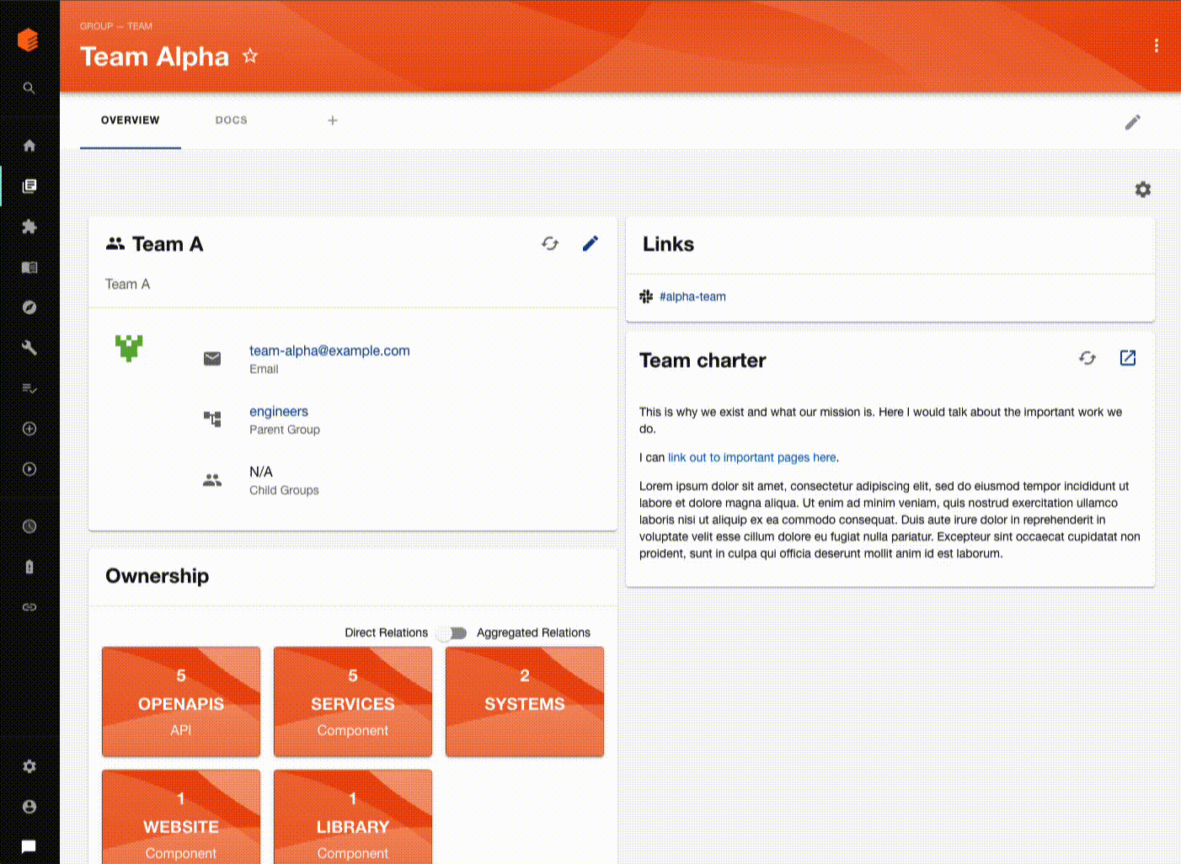Open the Explore compass icon in sidebar
This screenshot has width=1181, height=864.
[29, 307]
